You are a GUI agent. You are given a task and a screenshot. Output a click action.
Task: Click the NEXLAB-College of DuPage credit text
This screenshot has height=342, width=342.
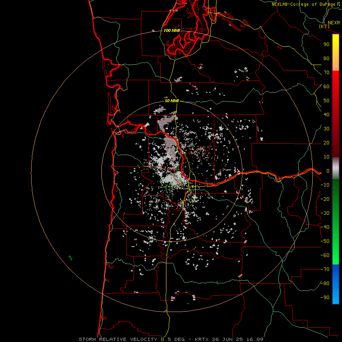(x=306, y=4)
